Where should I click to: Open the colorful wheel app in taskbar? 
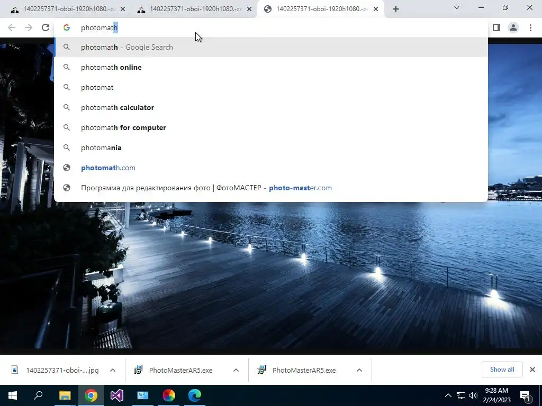169,395
